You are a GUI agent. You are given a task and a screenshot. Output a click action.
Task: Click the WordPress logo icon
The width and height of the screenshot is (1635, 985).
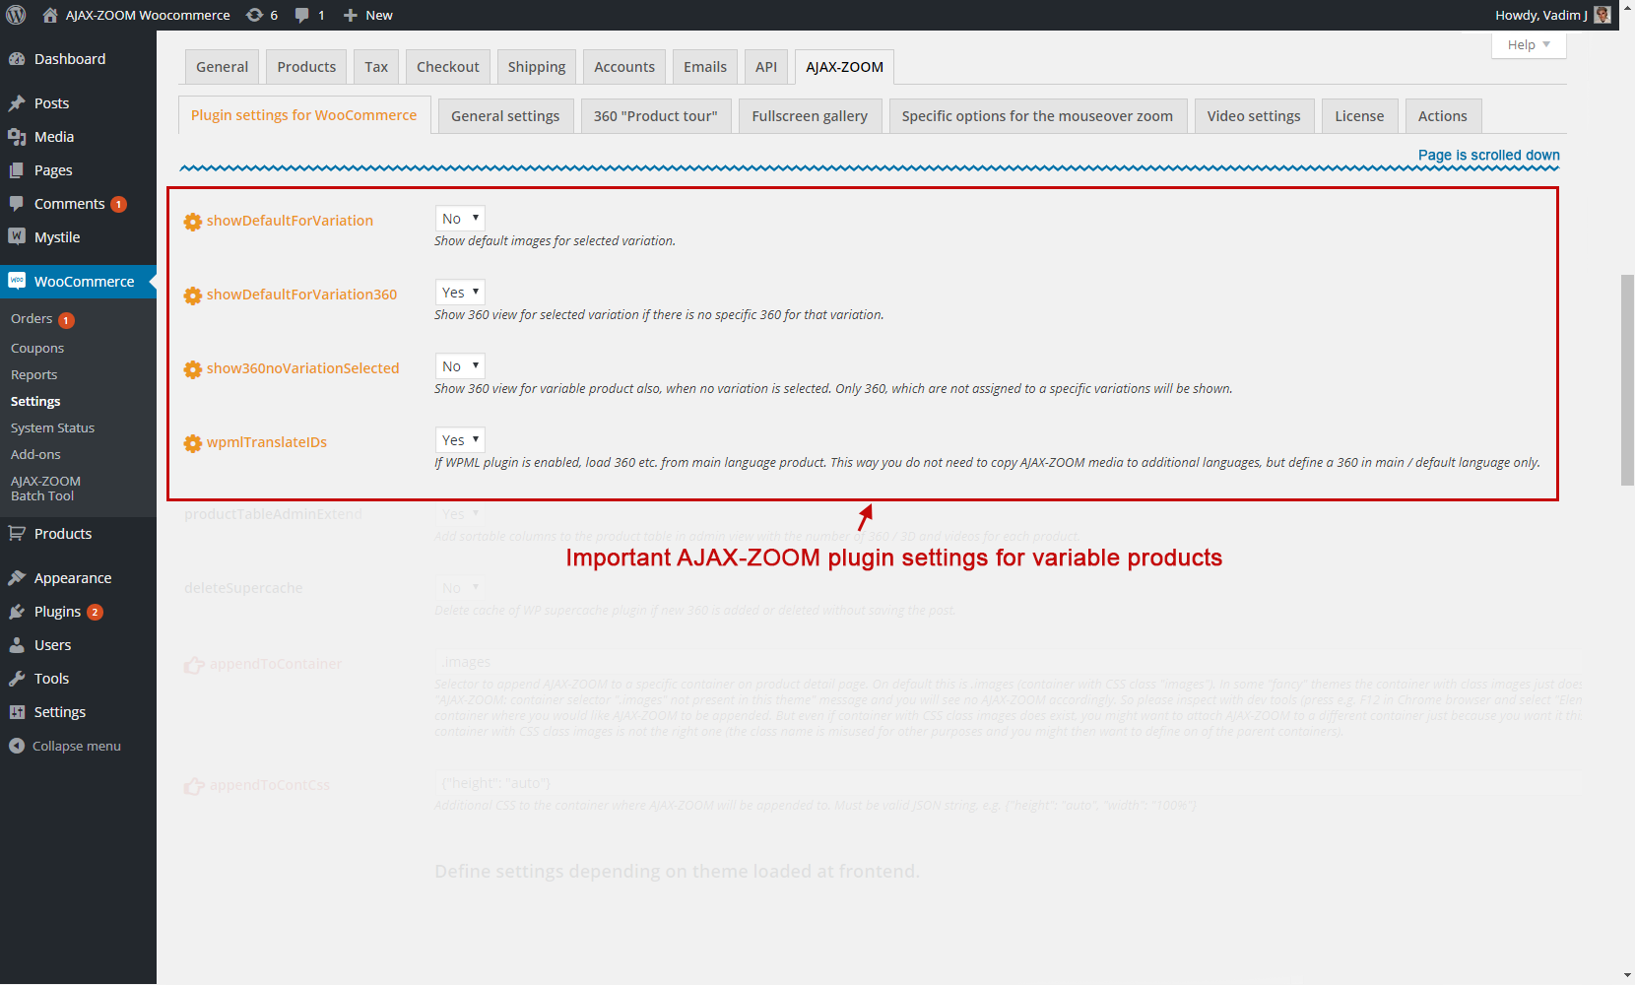click(16, 15)
